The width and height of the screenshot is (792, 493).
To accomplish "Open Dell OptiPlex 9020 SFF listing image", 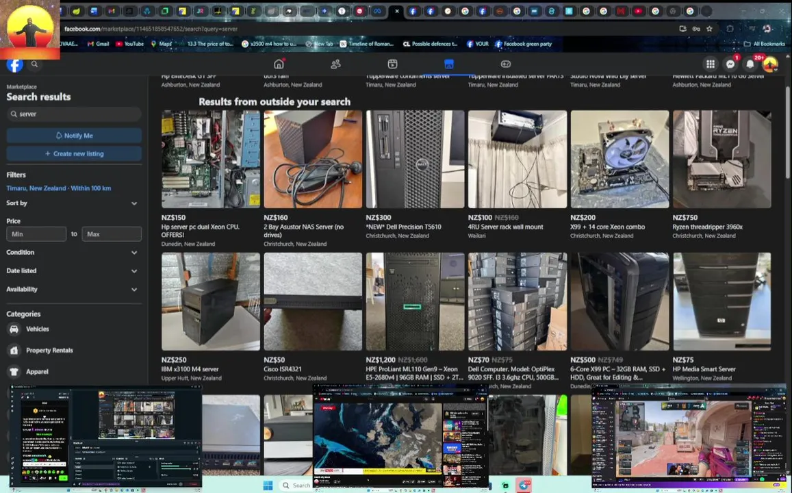I will coord(518,301).
